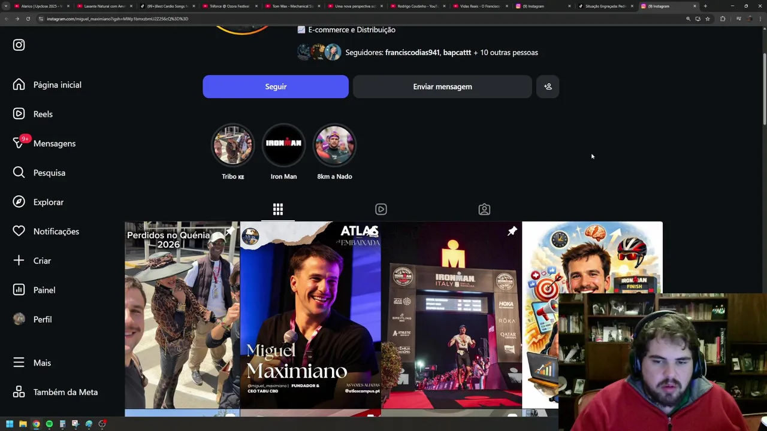This screenshot has height=431, width=767.
Task: Click follower link franciscodias941
Action: pyautogui.click(x=412, y=53)
